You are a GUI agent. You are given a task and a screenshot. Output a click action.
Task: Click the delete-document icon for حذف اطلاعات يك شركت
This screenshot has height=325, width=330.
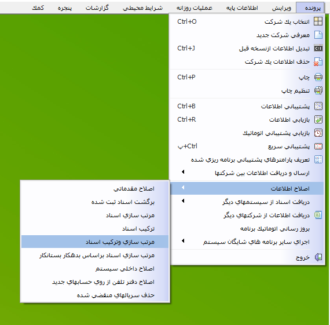click(318, 62)
